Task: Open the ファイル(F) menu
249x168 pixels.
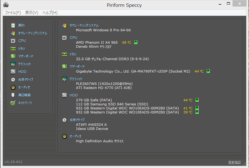Action: (13, 13)
